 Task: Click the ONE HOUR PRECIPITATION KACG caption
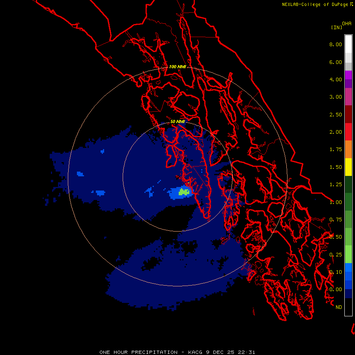(x=177, y=352)
